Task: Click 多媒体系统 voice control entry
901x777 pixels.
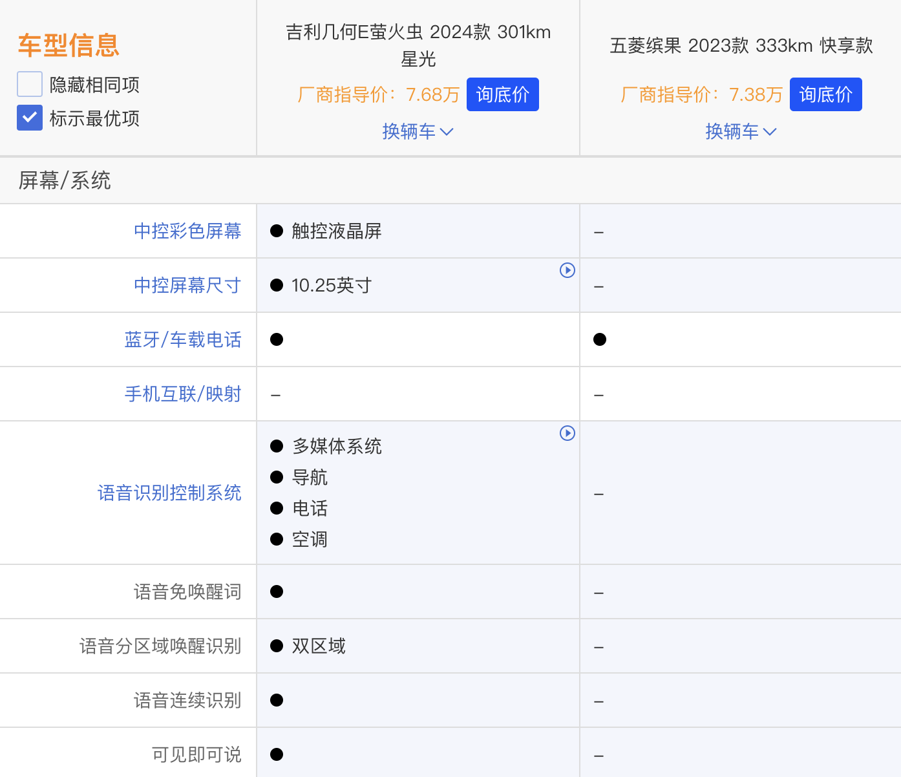Action: 337,446
